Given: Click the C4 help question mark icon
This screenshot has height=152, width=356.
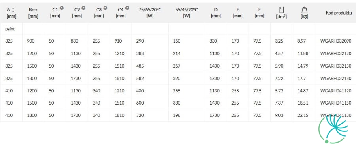Looking at the screenshot, I should pos(127,8).
